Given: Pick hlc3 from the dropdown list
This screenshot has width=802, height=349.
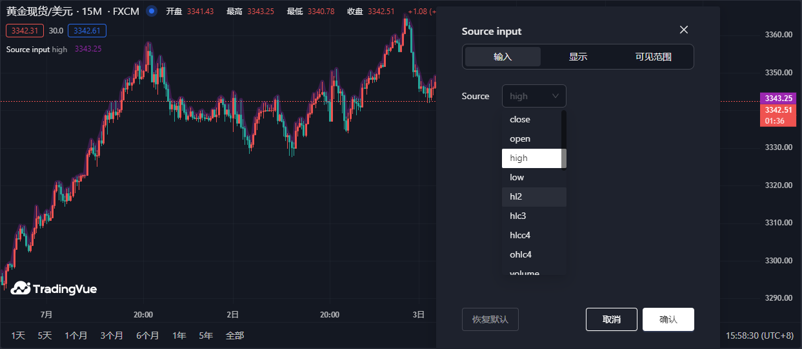Looking at the screenshot, I should (518, 216).
